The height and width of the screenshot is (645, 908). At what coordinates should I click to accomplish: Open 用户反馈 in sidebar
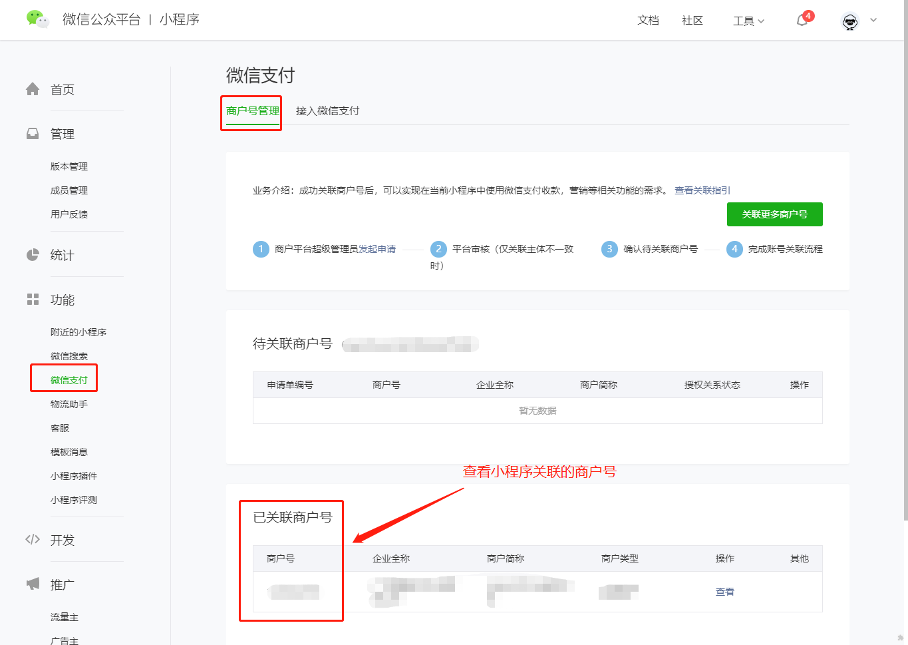(x=69, y=214)
